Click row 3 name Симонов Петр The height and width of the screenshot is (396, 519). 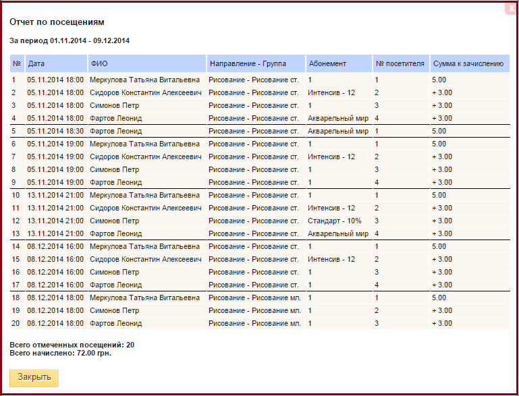(x=114, y=105)
